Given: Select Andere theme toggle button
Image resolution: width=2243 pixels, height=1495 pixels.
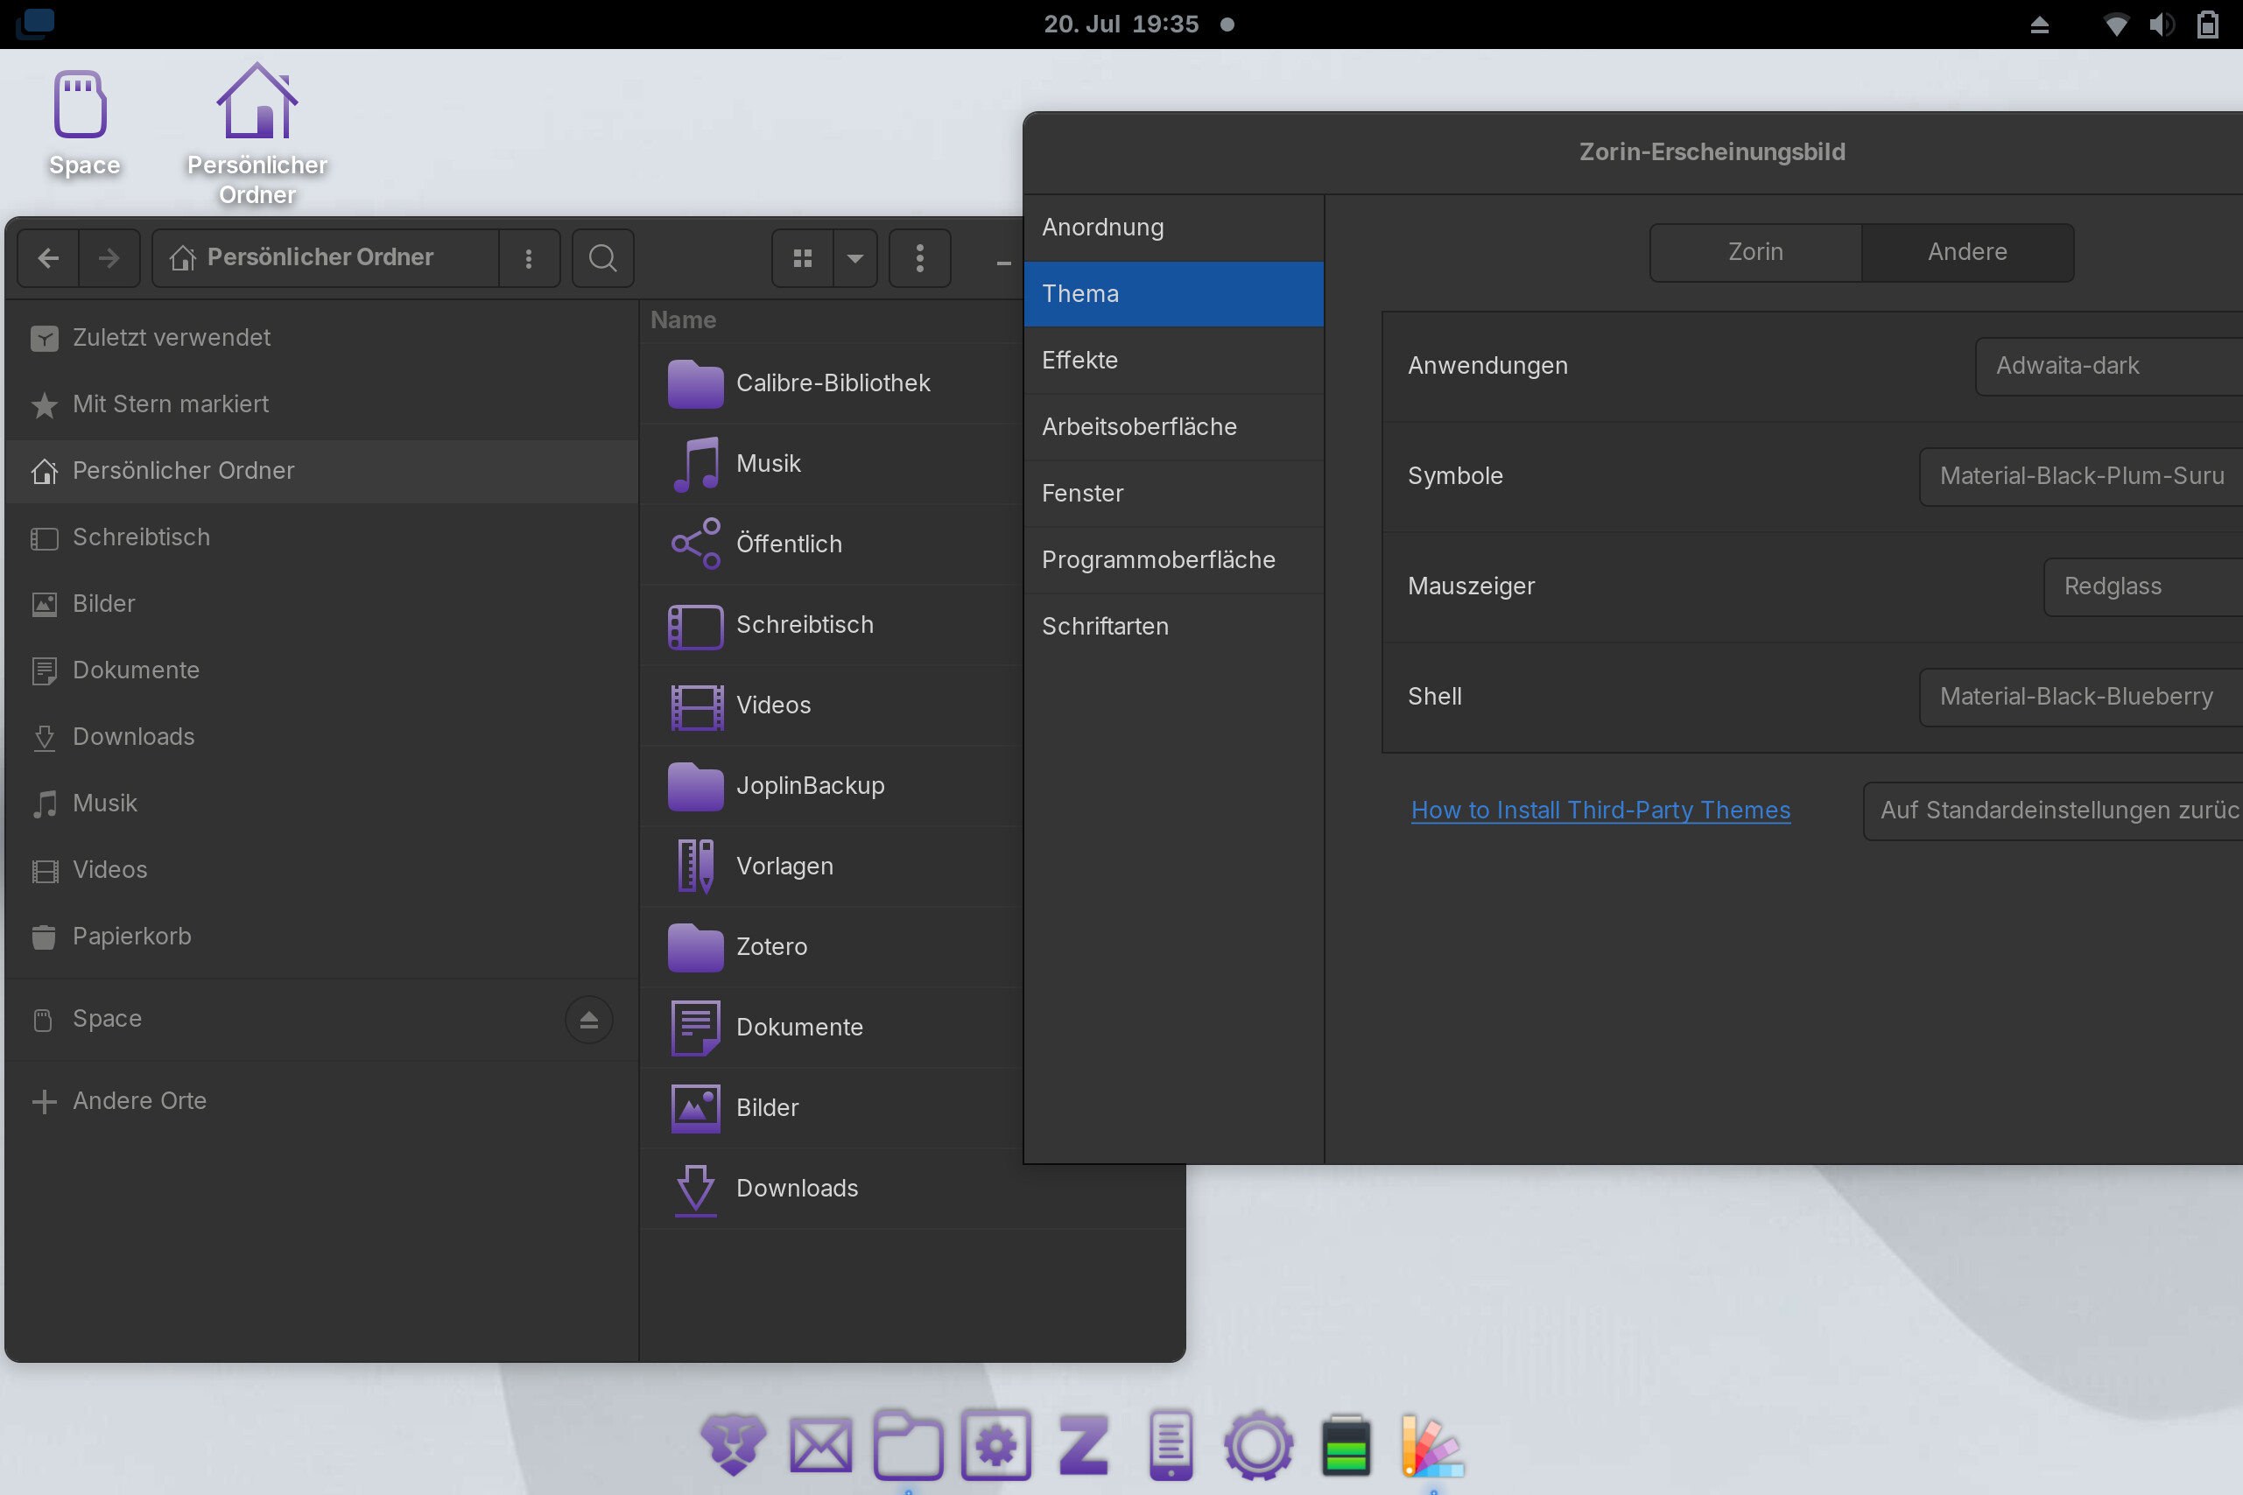Looking at the screenshot, I should click(x=1967, y=252).
